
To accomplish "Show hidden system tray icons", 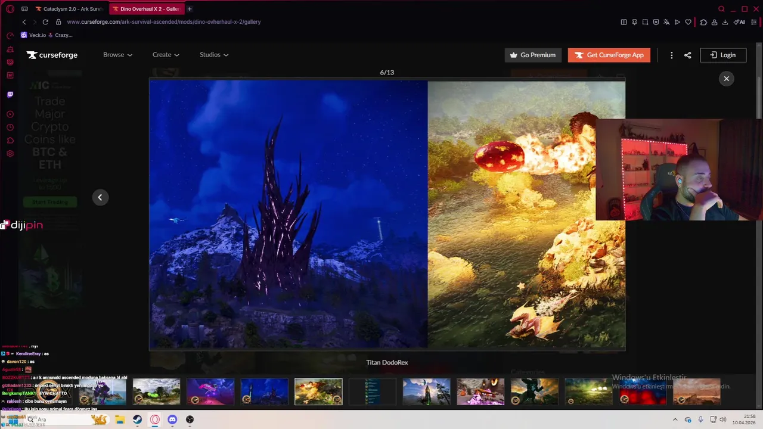I will pyautogui.click(x=675, y=419).
